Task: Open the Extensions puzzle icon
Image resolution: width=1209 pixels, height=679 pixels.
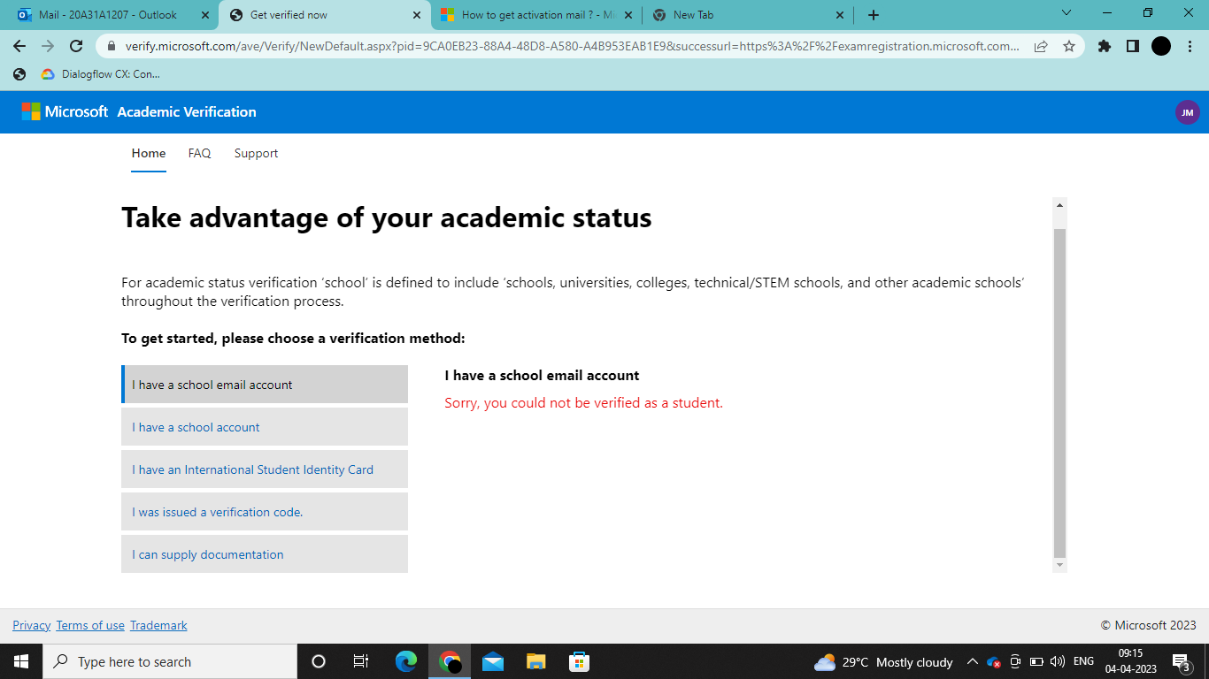Action: point(1104,45)
